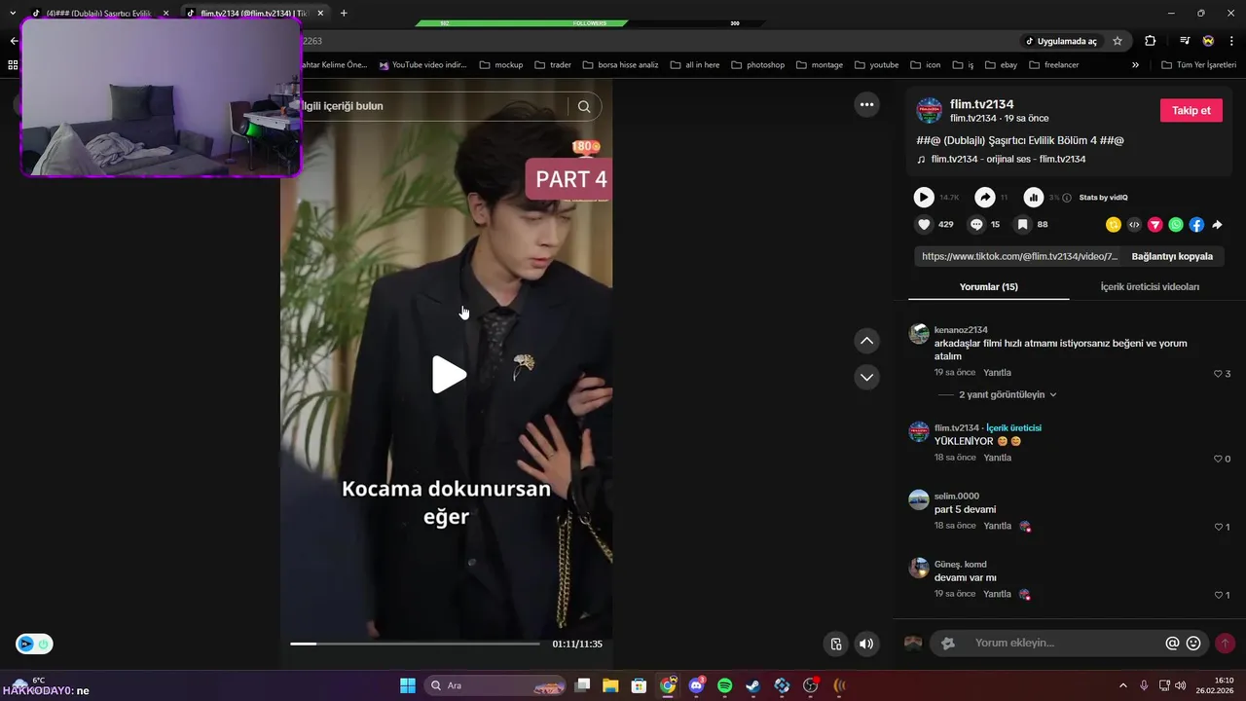Toggle auto-scroll icon next to volume
1246x701 pixels.
point(835,644)
